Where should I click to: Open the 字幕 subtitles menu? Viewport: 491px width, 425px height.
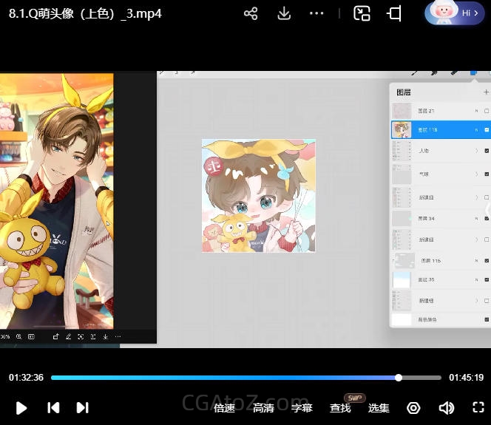(x=302, y=407)
